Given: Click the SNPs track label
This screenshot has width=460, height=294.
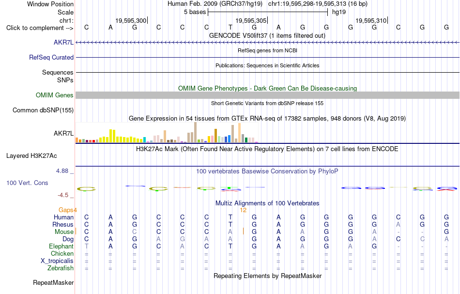Looking at the screenshot, I should click(65, 80).
